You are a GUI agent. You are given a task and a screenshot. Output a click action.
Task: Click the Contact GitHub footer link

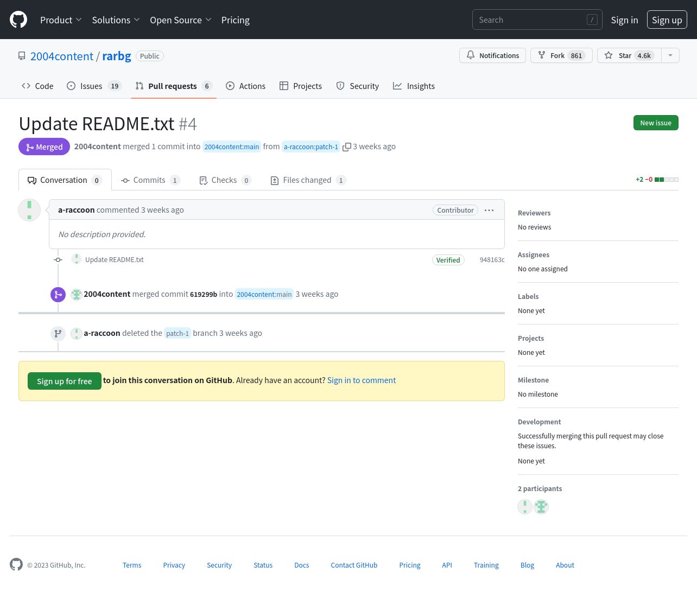(x=354, y=565)
